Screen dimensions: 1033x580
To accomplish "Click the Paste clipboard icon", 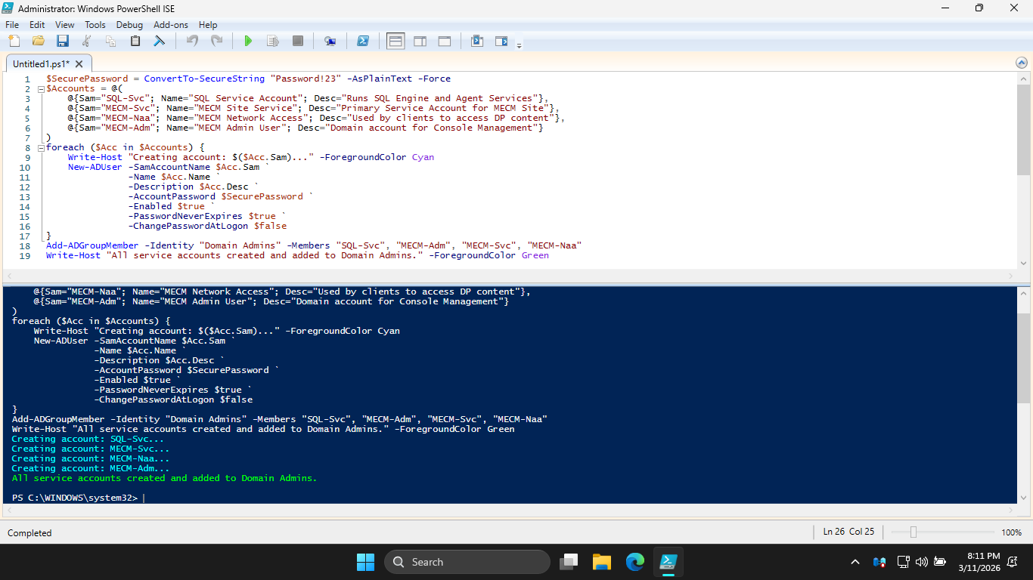I will [135, 41].
